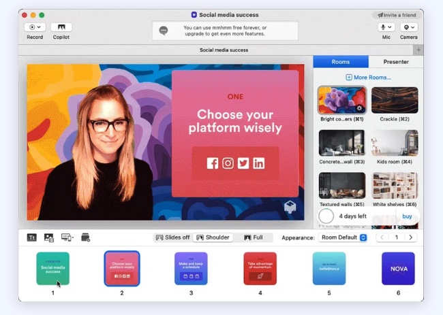This screenshot has width=443, height=315.
Task: Click the LinkedIn icon on the slide
Action: pyautogui.click(x=259, y=163)
